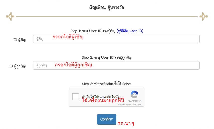The height and width of the screenshot is (129, 214).
Task: Click the reCAPTCHA text under the logo
Action: pos(134,101)
